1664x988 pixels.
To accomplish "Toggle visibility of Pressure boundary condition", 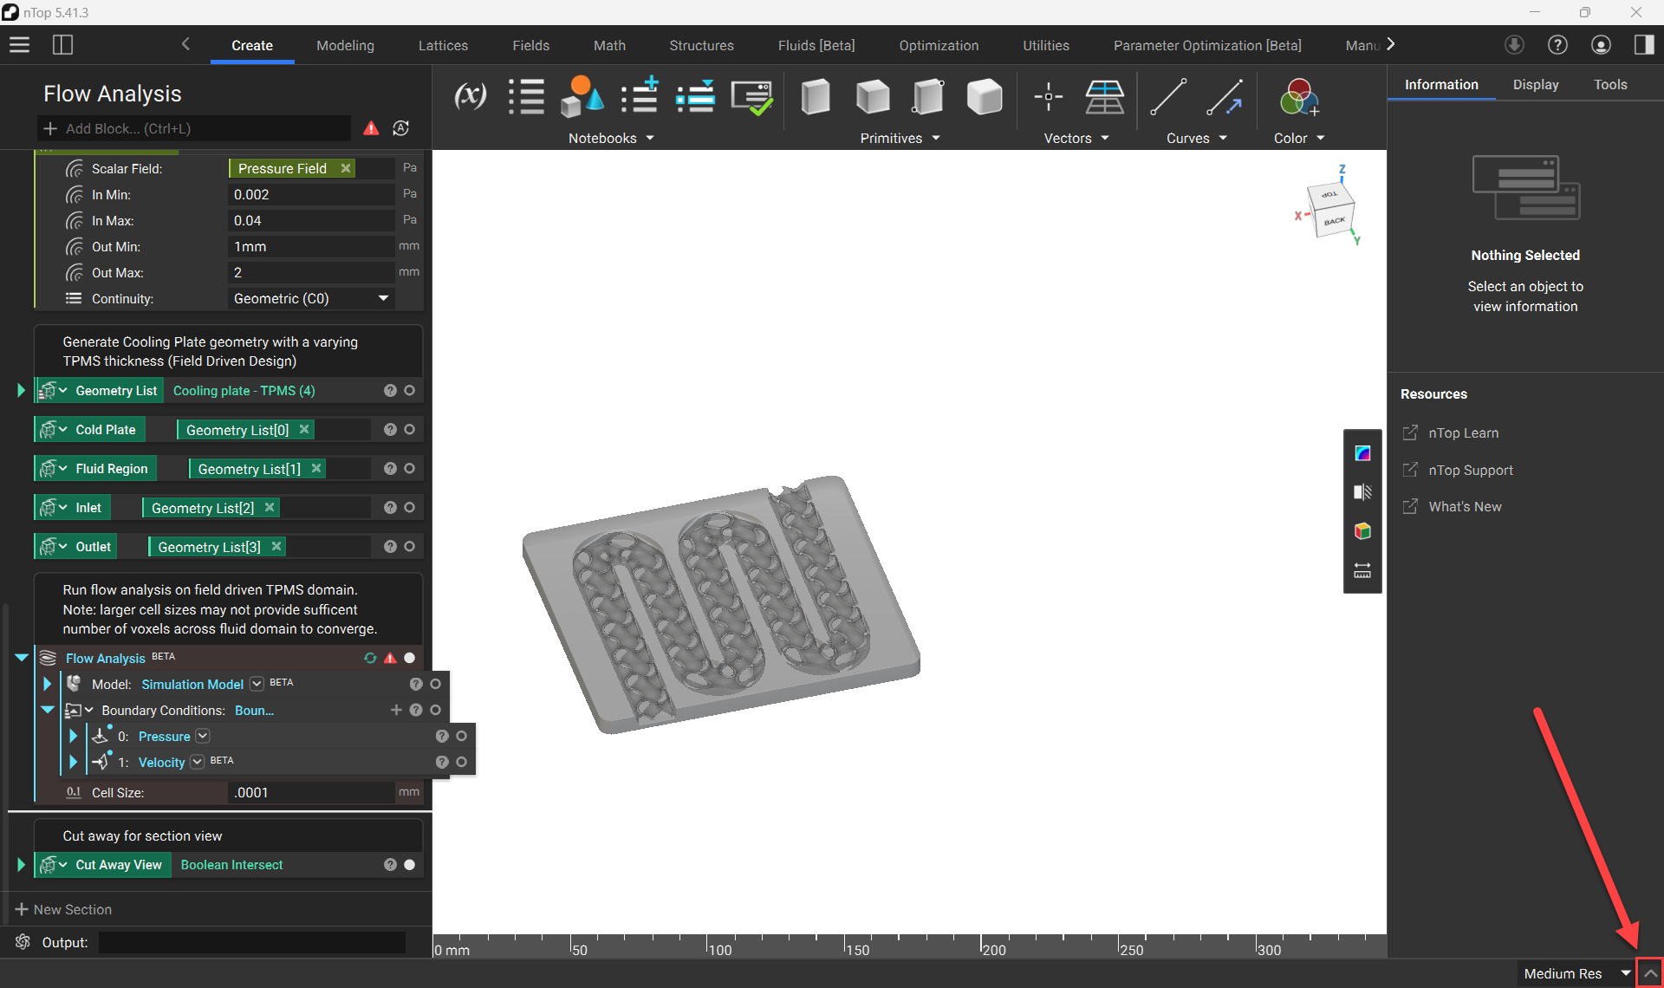I will (x=461, y=737).
